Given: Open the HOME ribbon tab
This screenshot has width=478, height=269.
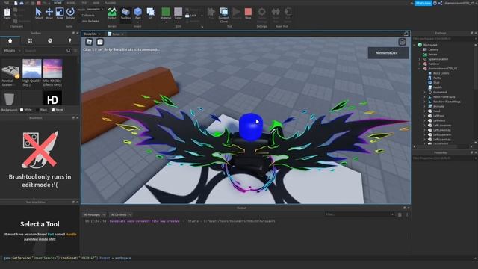Looking at the screenshot, I should point(58,3).
